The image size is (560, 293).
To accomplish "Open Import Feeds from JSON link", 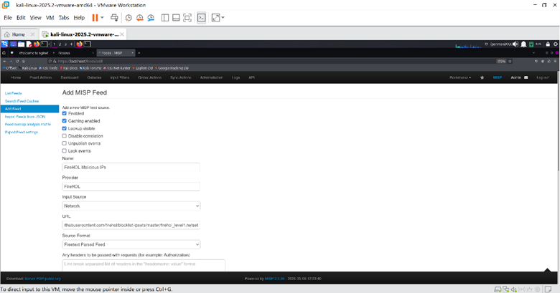I will [x=25, y=117].
